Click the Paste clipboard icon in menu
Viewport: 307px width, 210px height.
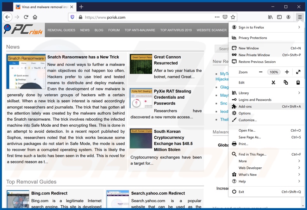(298, 82)
